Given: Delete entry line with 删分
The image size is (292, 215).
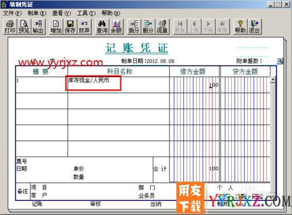Looking at the screenshot, I should click(148, 27).
